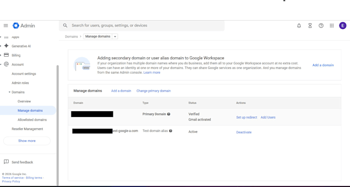Image resolution: width=350 pixels, height=187 pixels.
Task: Click the Verified status text
Action: click(194, 114)
